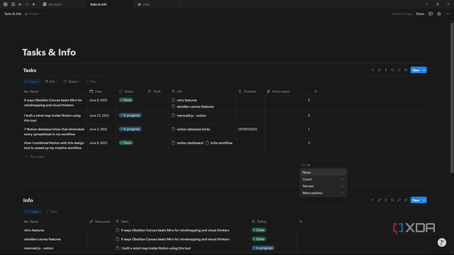
Task: Open the More options submenu
Action: tap(323, 193)
